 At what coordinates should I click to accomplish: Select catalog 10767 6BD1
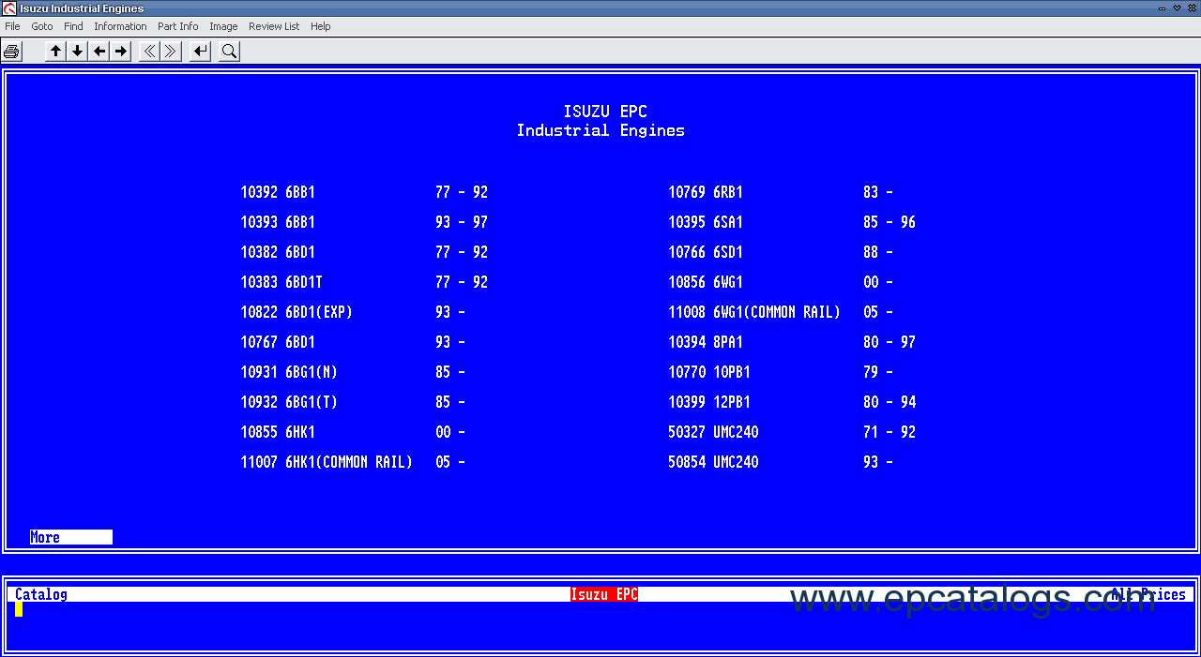pos(353,342)
